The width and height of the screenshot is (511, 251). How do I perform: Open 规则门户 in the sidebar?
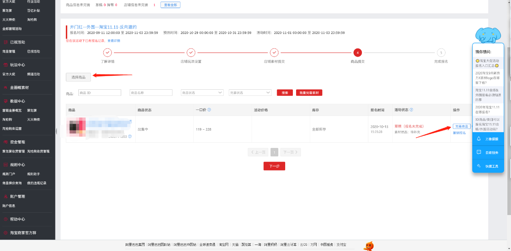click(9, 174)
